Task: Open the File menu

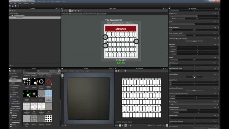Action: tap(11, 4)
